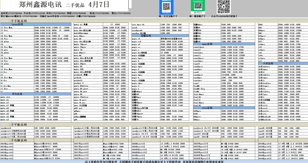Click the 小米14ultra model cell
The height and width of the screenshot is (163, 308).
268,66
